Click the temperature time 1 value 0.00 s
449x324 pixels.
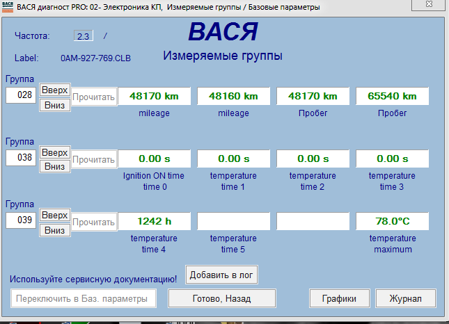[x=233, y=159]
